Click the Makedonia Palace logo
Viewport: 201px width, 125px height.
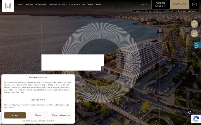pyautogui.click(x=8, y=6)
